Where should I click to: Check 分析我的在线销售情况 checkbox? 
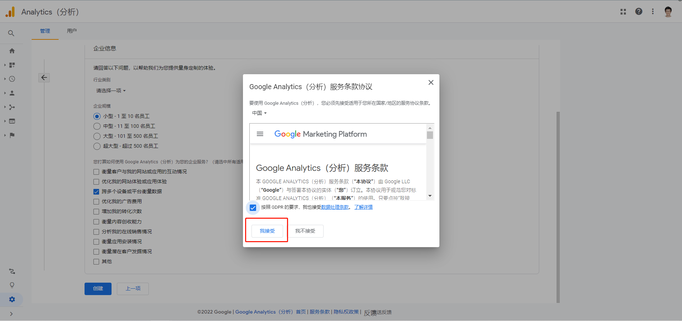(x=96, y=232)
